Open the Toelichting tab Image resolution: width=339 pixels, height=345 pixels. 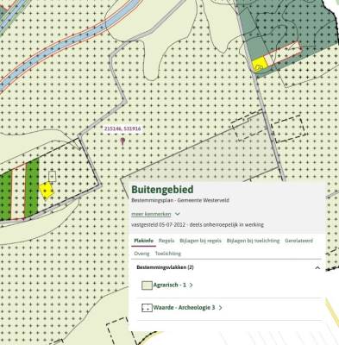click(168, 254)
